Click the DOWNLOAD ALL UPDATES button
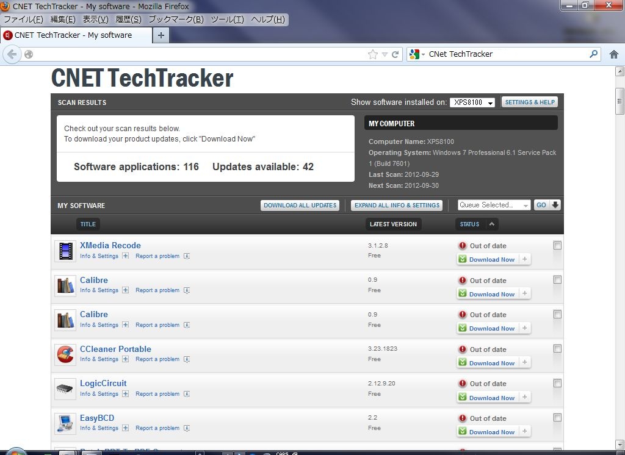 300,205
